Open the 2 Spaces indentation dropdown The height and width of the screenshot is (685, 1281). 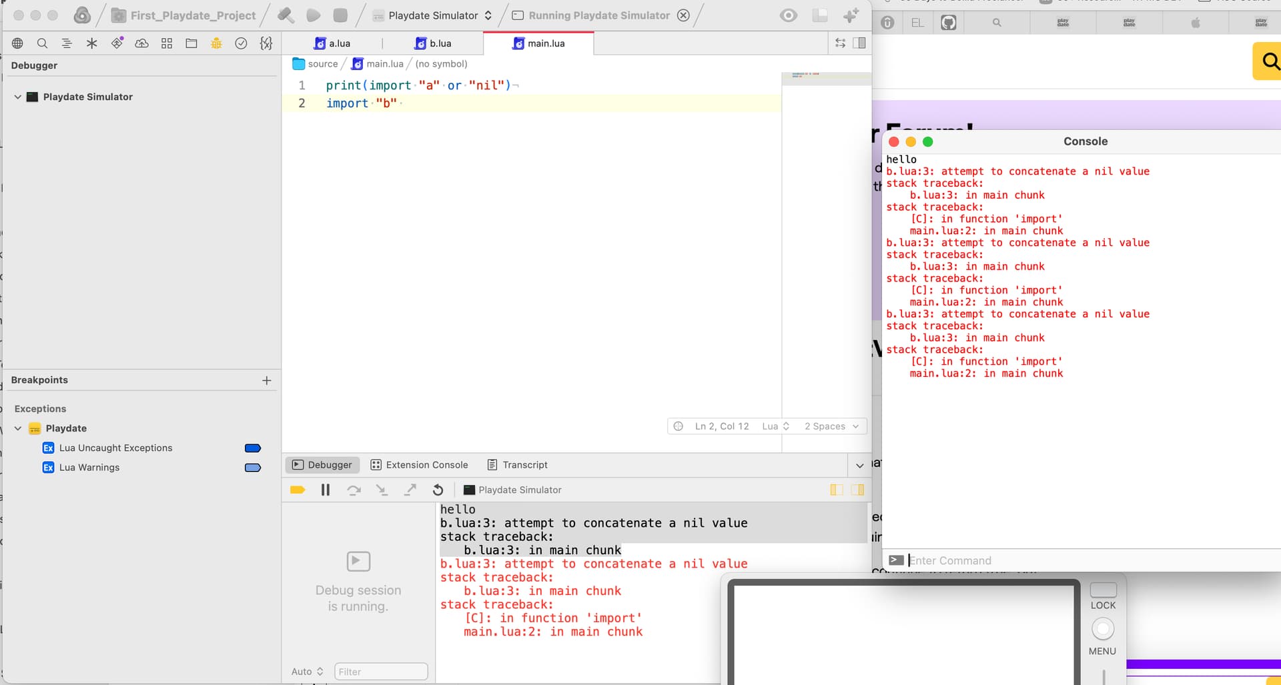831,426
